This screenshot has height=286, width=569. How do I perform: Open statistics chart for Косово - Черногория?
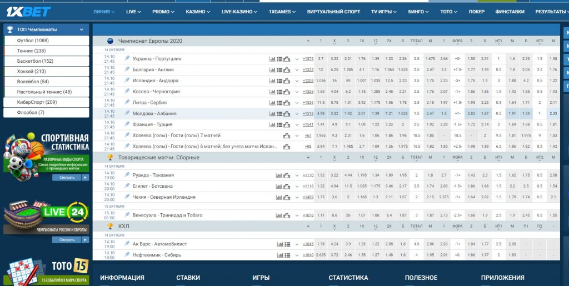(x=272, y=92)
